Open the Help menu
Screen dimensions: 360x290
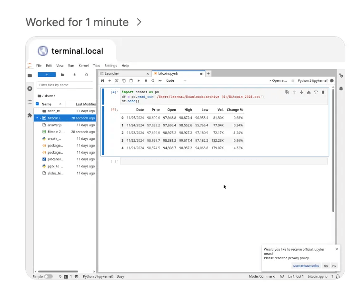(125, 66)
